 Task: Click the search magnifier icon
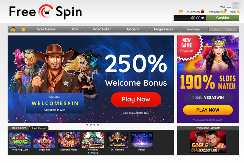235,29
